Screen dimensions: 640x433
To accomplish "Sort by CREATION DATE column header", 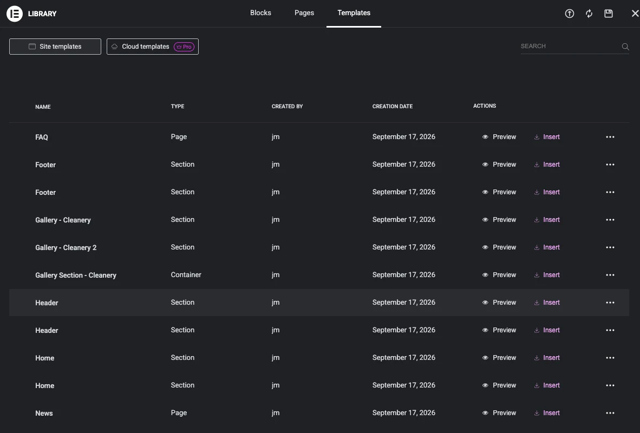I will click(392, 107).
